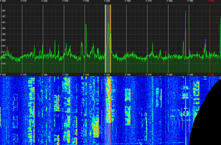Click 7.100 on the top frequency scale
221x145 pixels.
point(3,1)
